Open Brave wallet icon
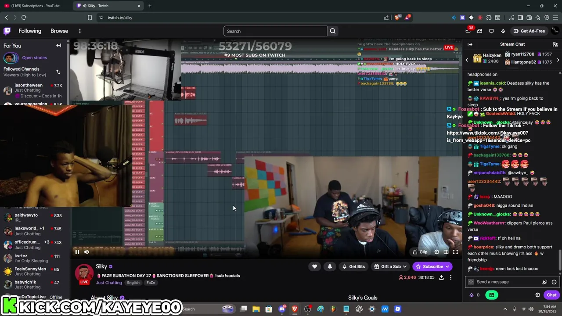 529,18
